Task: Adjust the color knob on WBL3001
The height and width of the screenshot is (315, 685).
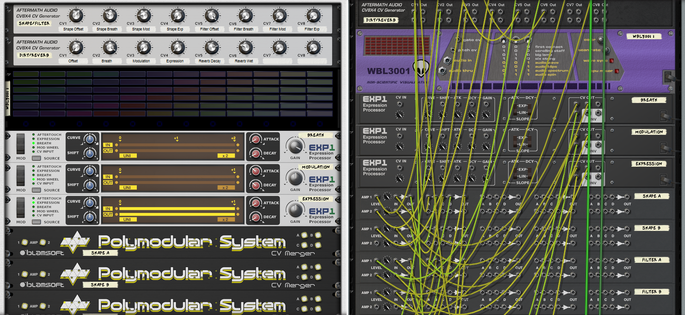Action: point(601,40)
